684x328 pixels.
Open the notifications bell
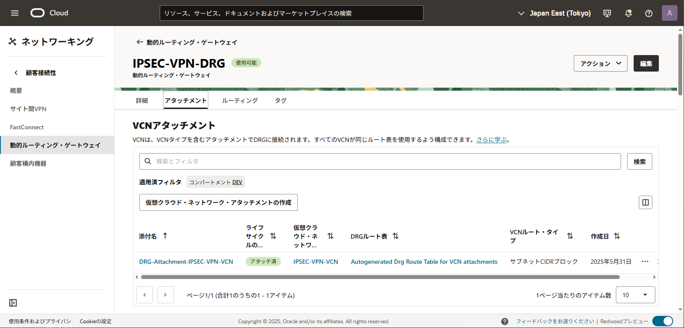pyautogui.click(x=628, y=13)
